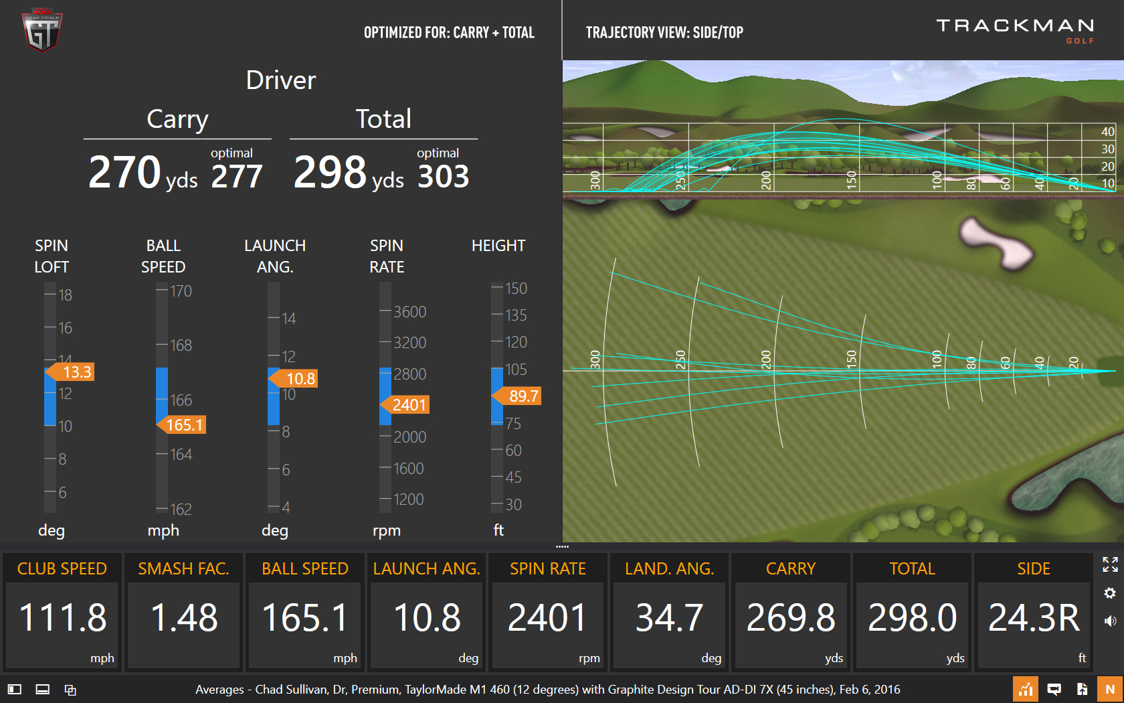Open the Trajectory View: Side/Top selector
Viewport: 1124px width, 703px height.
(664, 32)
